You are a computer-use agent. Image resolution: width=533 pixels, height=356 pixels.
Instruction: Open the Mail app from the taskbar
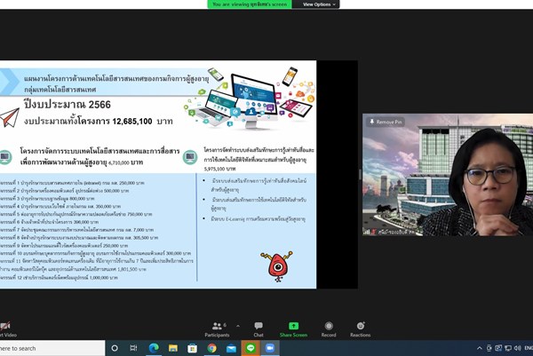pyautogui.click(x=231, y=348)
